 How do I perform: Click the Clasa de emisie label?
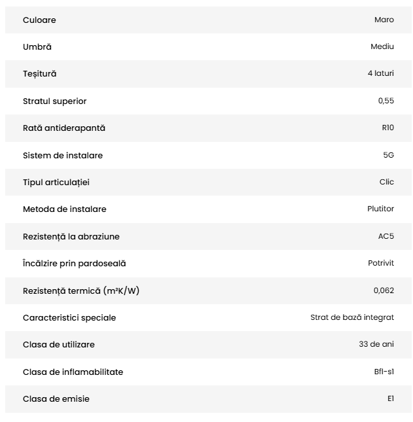point(56,399)
